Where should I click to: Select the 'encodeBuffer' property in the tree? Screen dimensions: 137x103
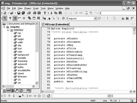tap(24, 70)
